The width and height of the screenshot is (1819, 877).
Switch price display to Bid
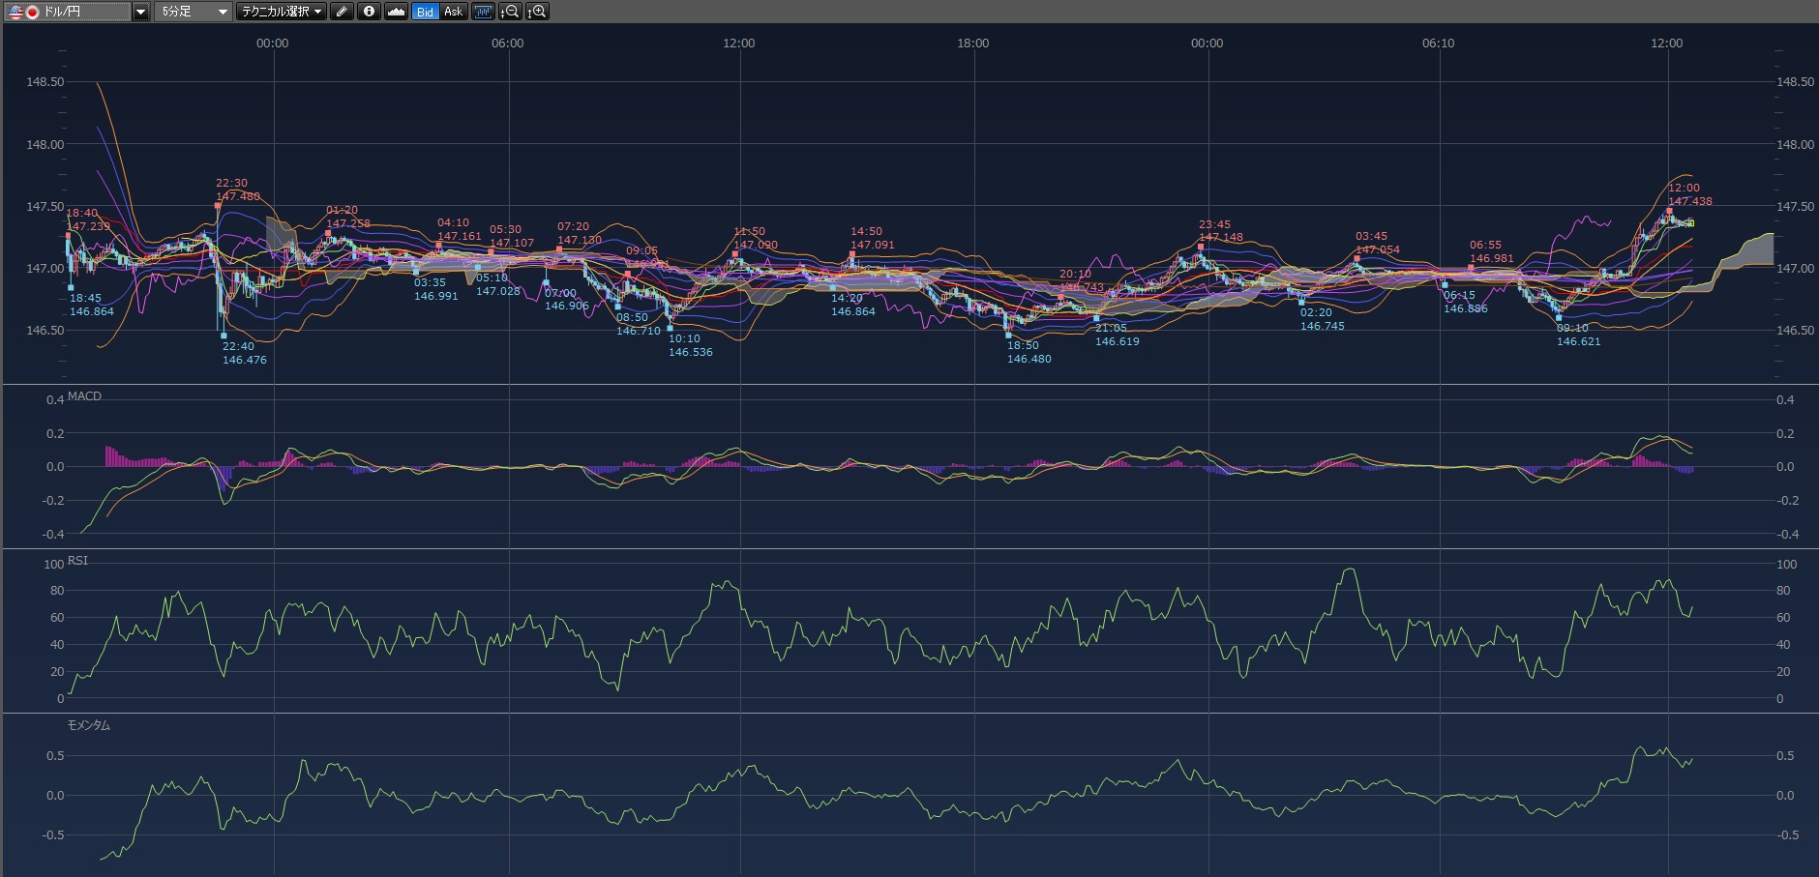425,12
